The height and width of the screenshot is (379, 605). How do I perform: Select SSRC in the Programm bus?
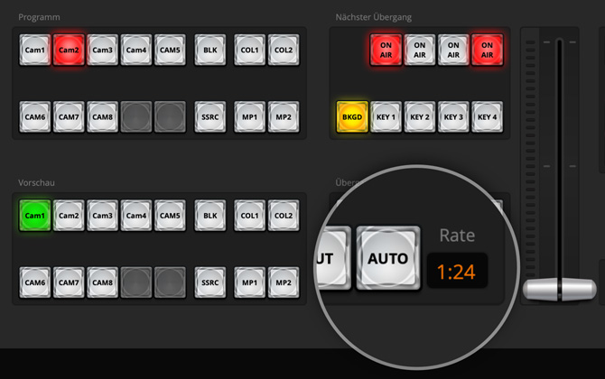210,116
